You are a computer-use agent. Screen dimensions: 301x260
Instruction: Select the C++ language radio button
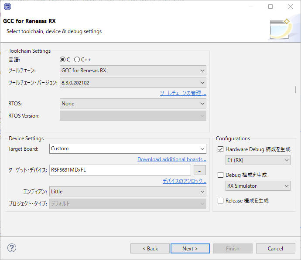point(77,60)
